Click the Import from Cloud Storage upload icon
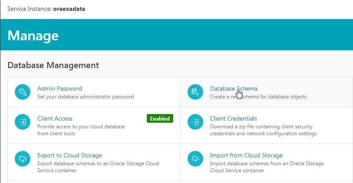The width and height of the screenshot is (353, 183). [195, 159]
